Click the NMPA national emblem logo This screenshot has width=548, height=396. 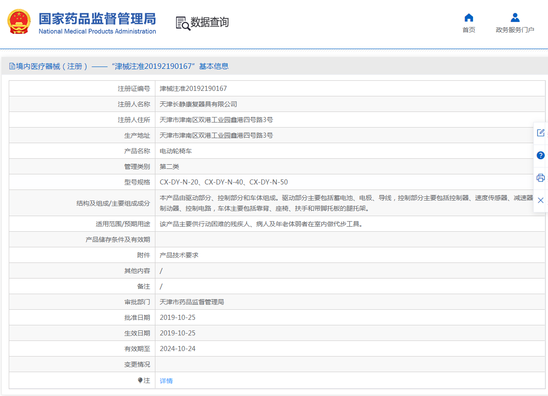19,22
